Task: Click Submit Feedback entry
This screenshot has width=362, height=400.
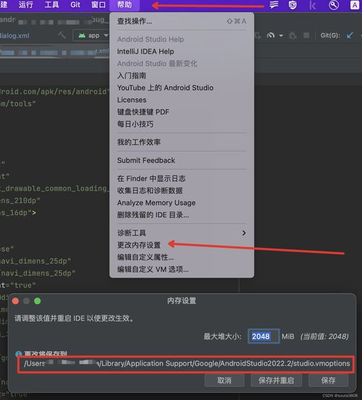Action: pos(182,160)
